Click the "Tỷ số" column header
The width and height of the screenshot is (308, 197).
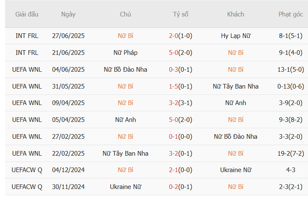pos(180,14)
